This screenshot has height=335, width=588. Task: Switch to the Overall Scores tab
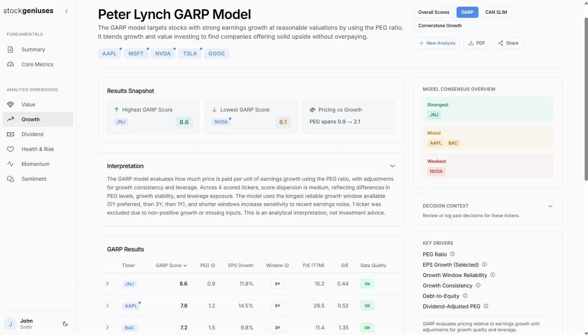tap(434, 12)
